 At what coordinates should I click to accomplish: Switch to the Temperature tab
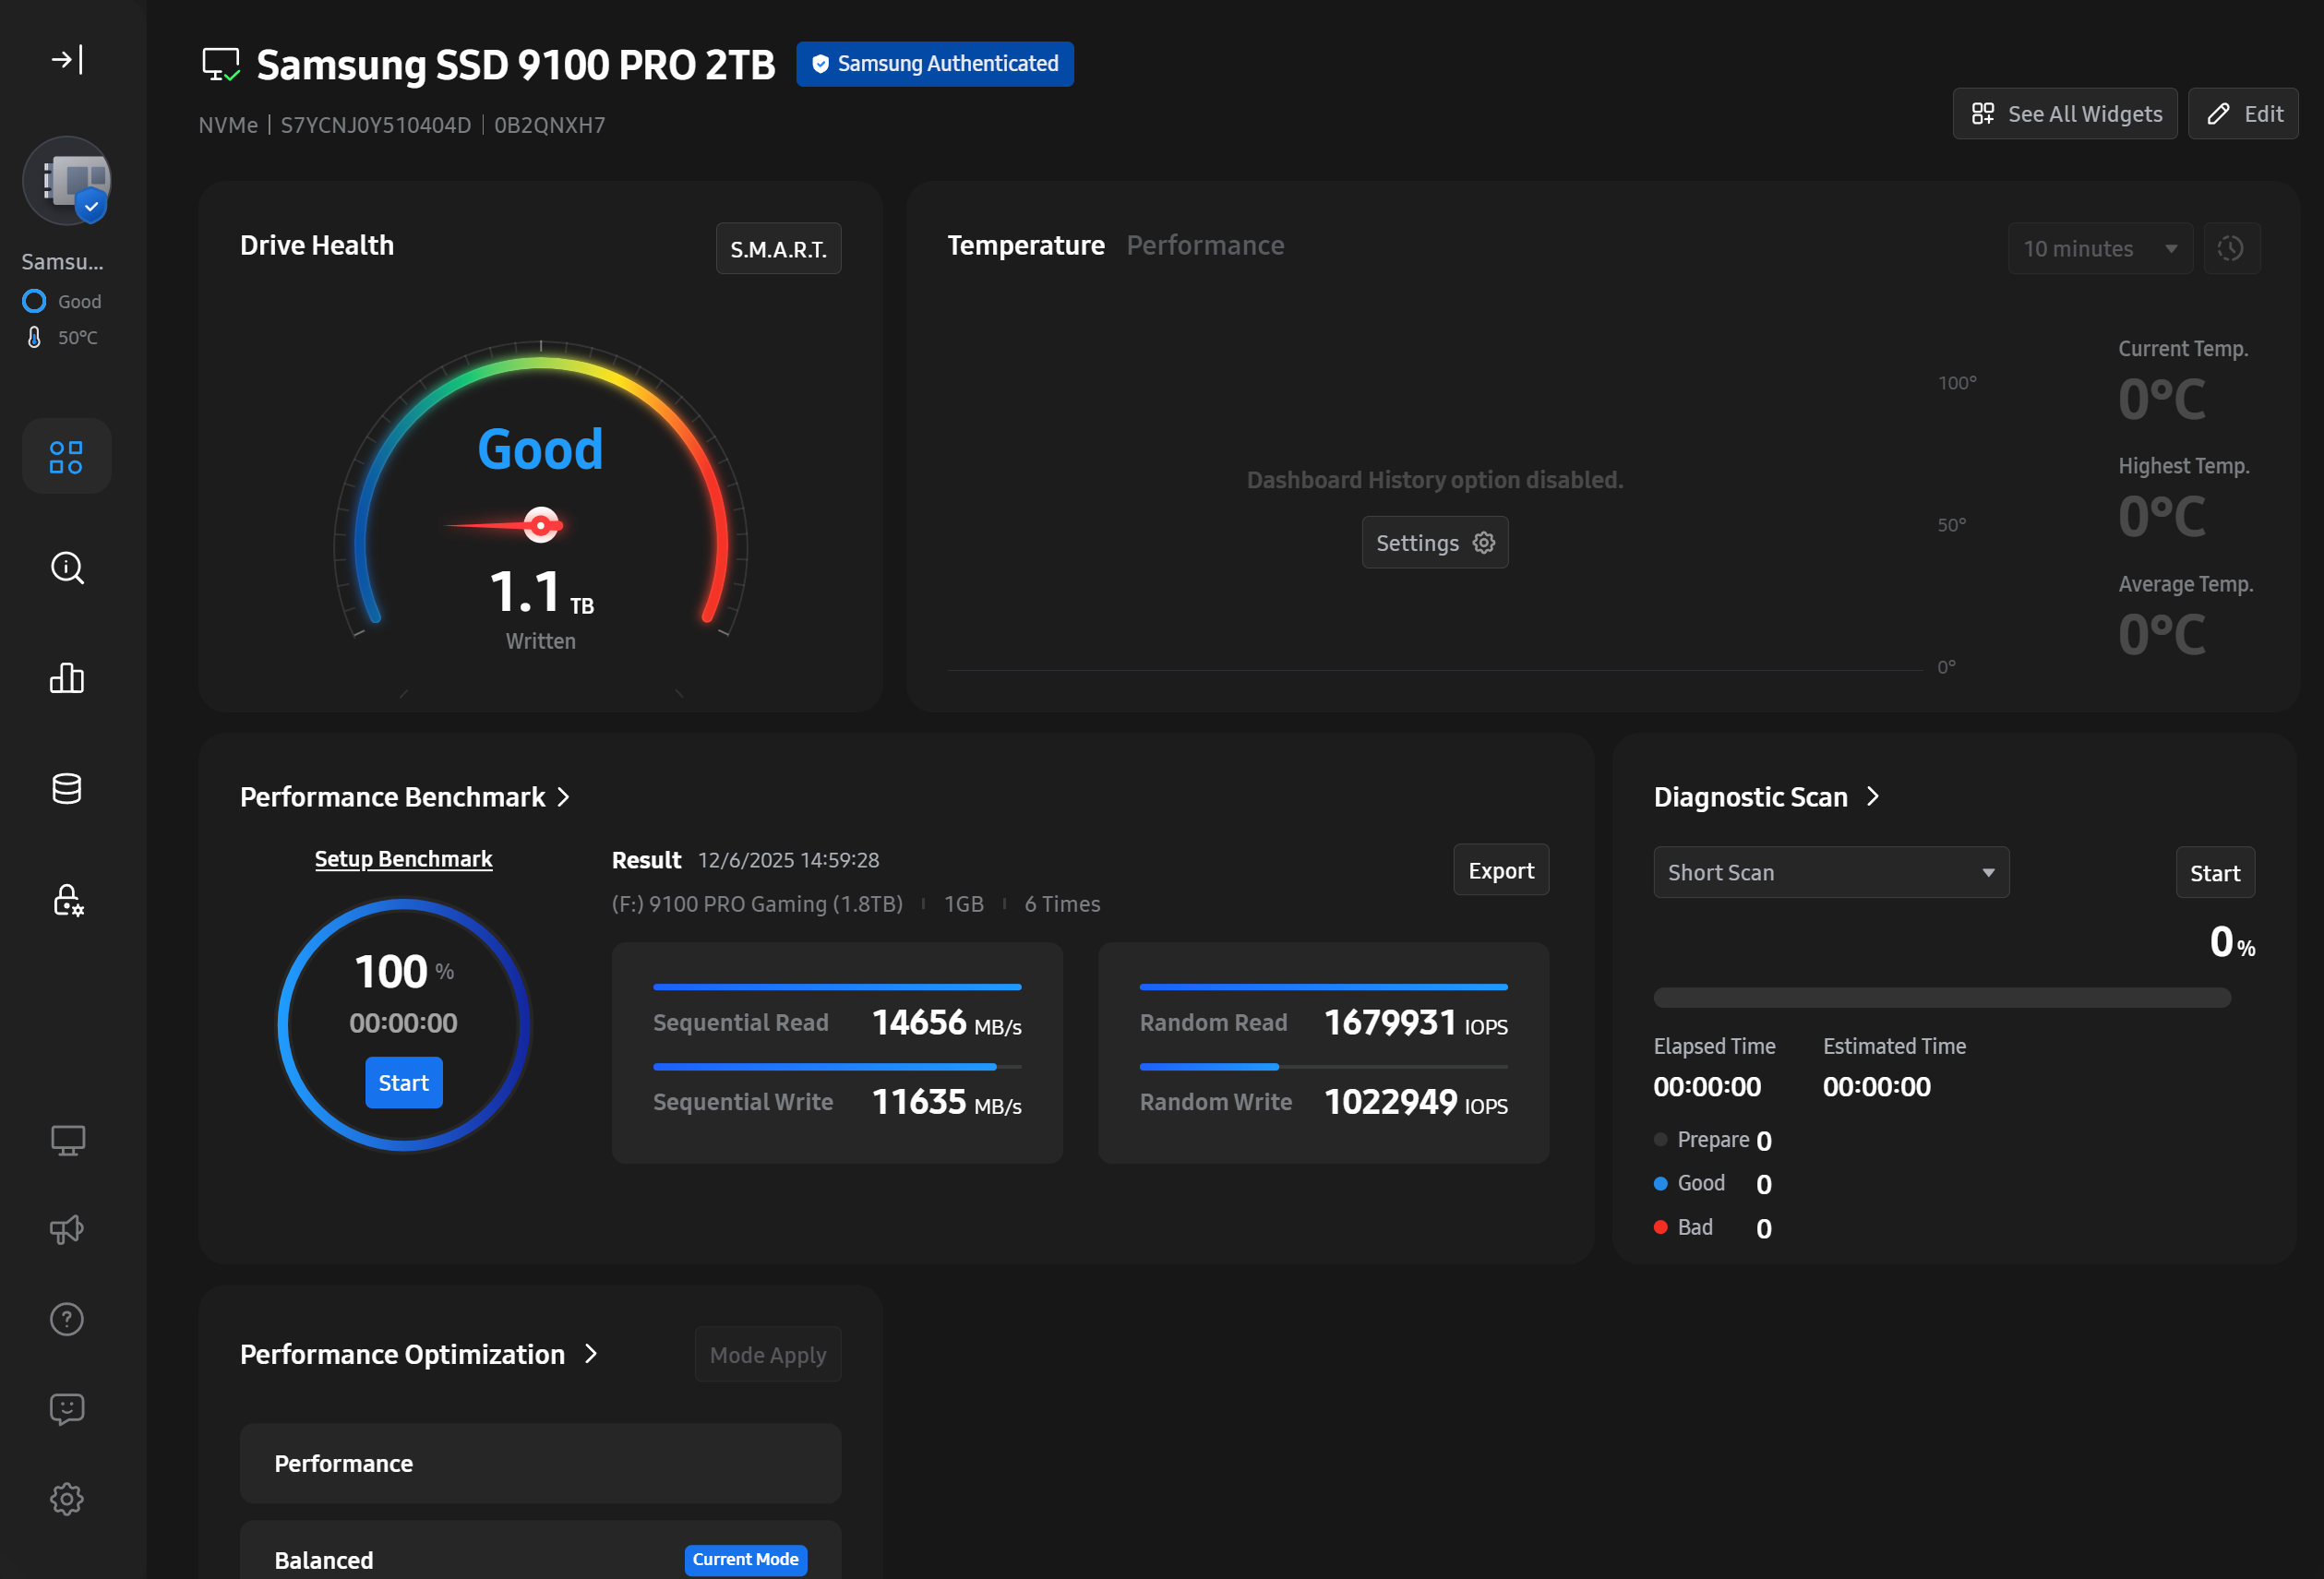pyautogui.click(x=1025, y=245)
